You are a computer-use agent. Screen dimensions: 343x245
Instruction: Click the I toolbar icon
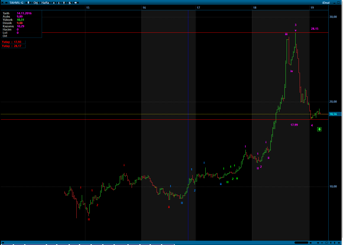(x=59, y=3)
